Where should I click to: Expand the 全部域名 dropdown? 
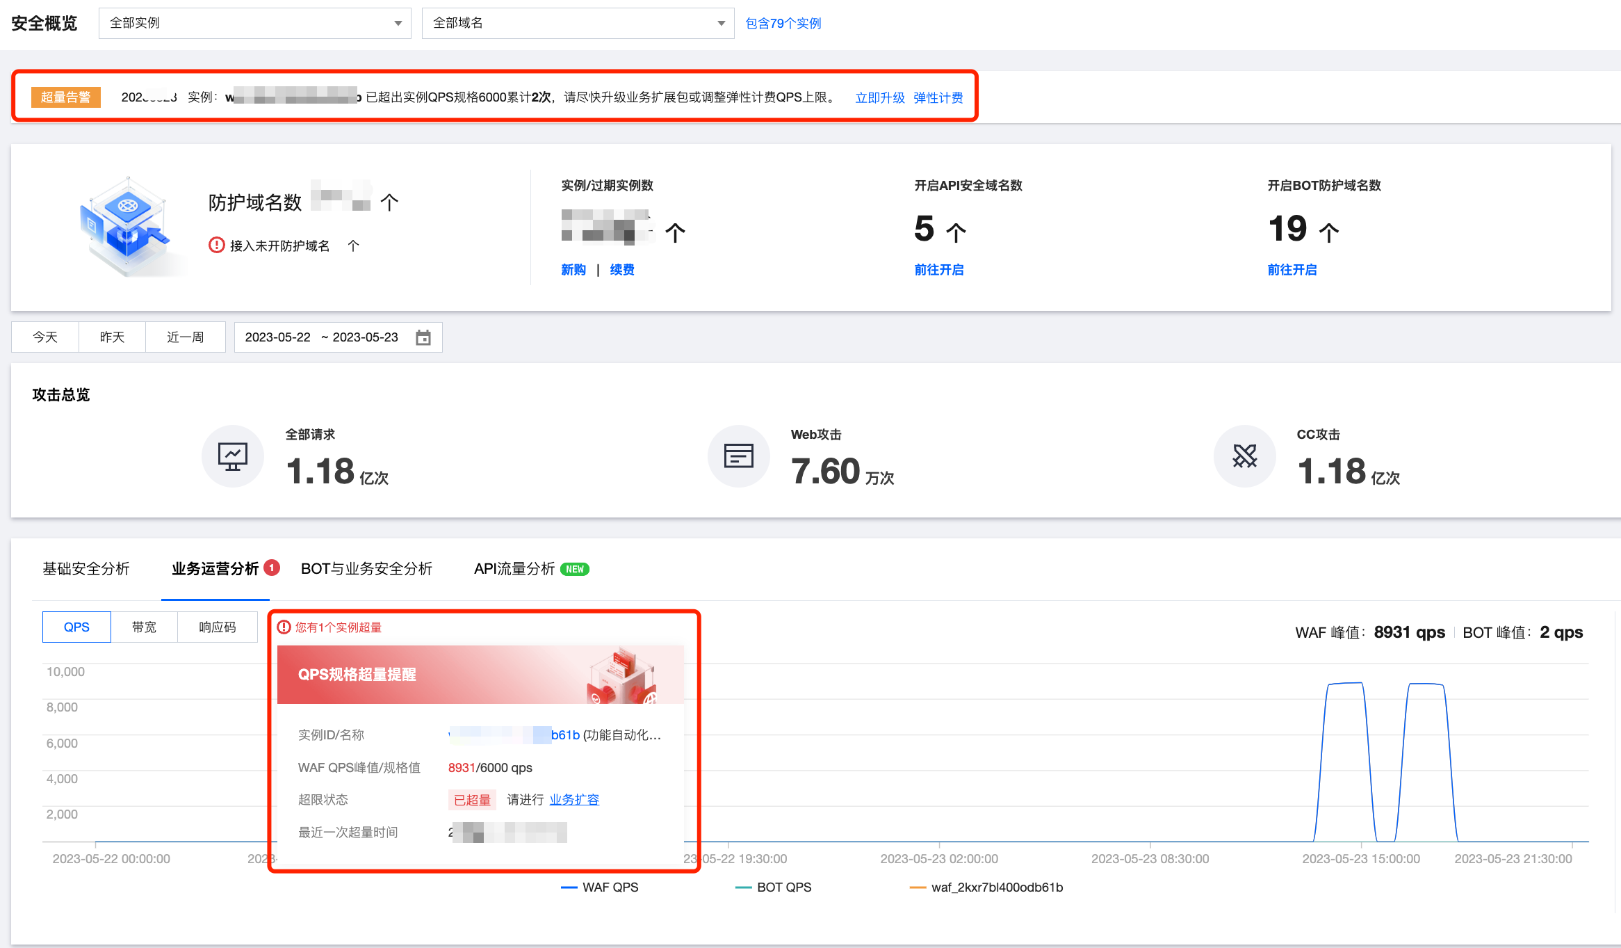[577, 23]
